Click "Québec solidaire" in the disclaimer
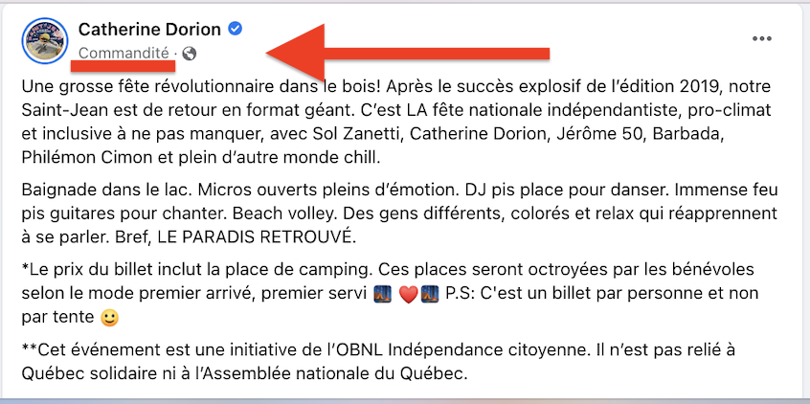Image resolution: width=810 pixels, height=404 pixels. pyautogui.click(x=76, y=371)
